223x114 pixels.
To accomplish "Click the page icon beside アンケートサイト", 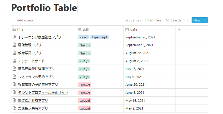I will (15, 61).
